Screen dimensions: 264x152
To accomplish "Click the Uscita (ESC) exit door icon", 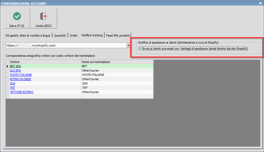I will pyautogui.click(x=44, y=16).
